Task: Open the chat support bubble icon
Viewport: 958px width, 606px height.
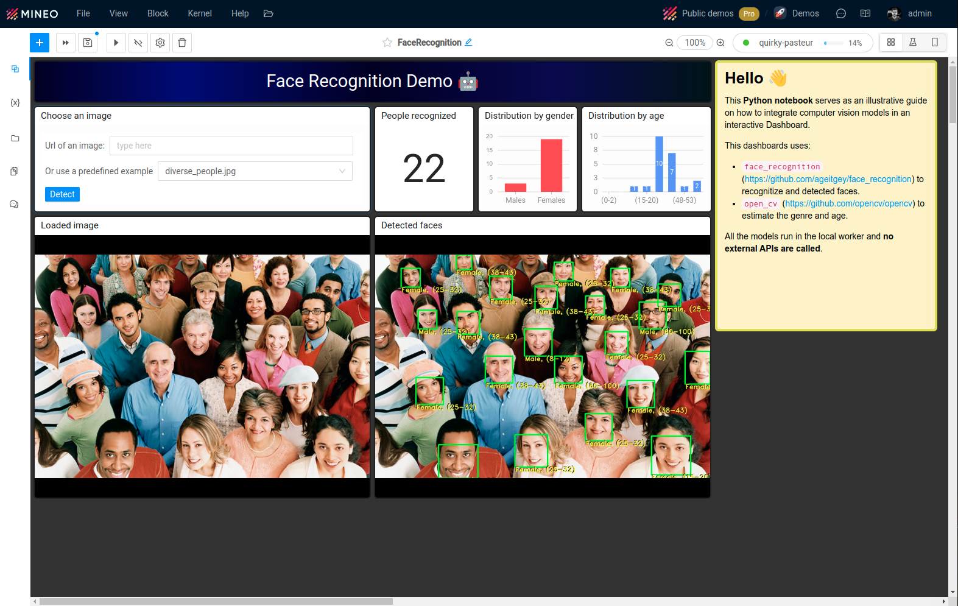Action: click(x=841, y=13)
